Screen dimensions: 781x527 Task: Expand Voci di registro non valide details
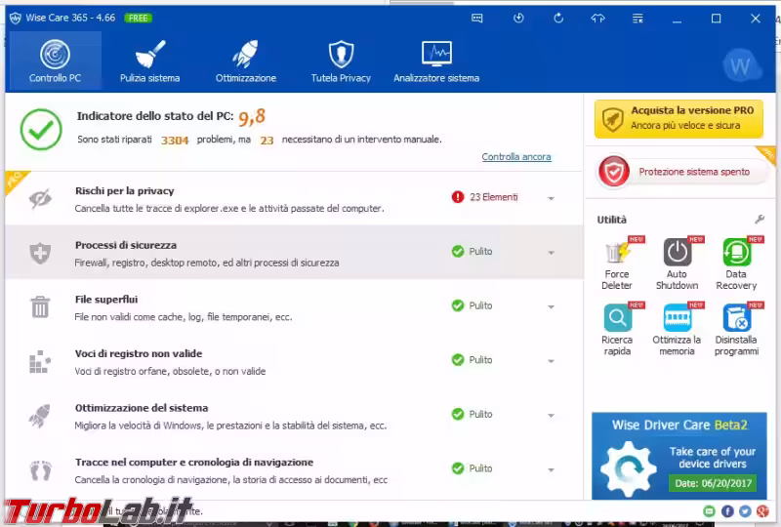pyautogui.click(x=551, y=361)
